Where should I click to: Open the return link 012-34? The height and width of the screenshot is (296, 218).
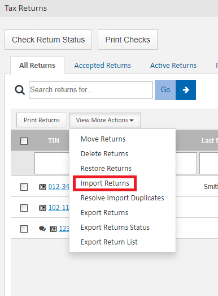[x=59, y=187]
